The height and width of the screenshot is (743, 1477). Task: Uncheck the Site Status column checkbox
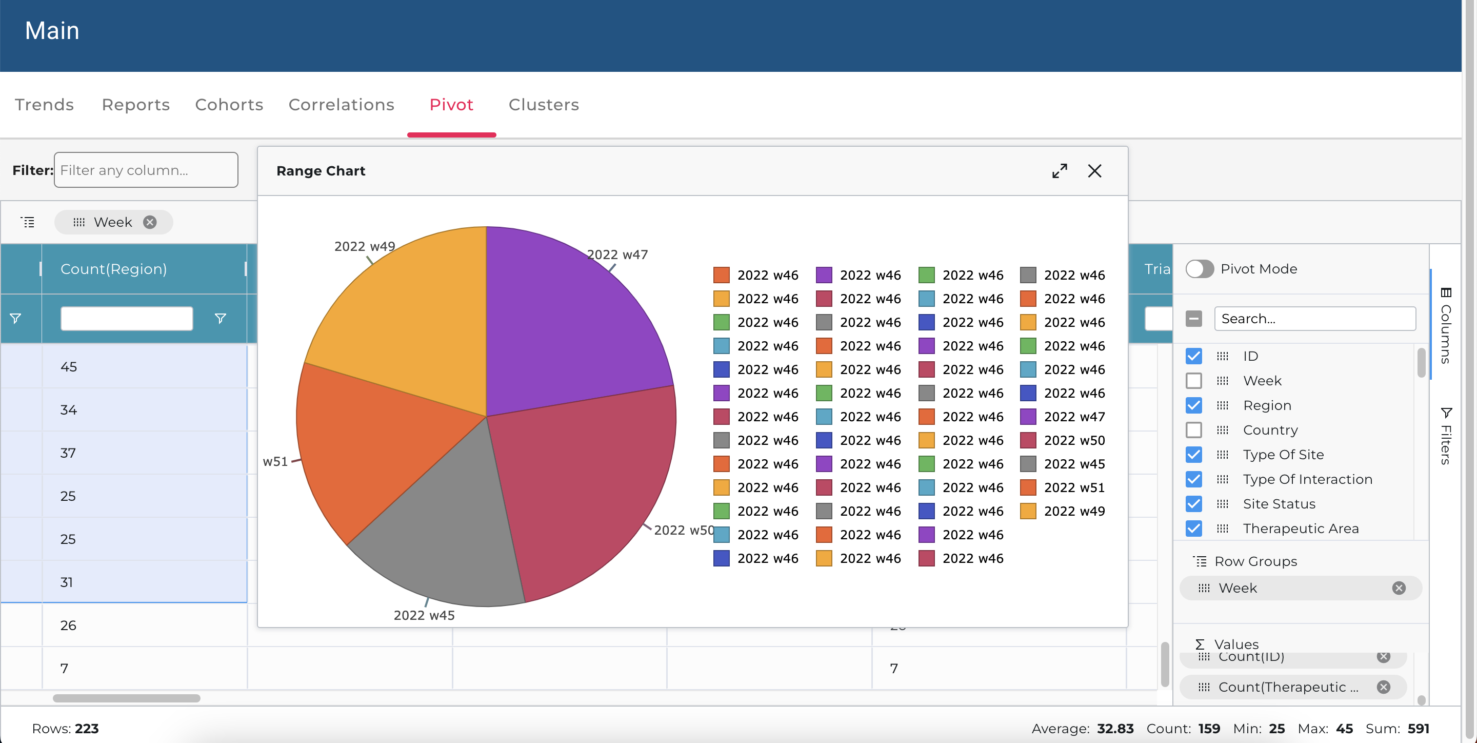1194,504
